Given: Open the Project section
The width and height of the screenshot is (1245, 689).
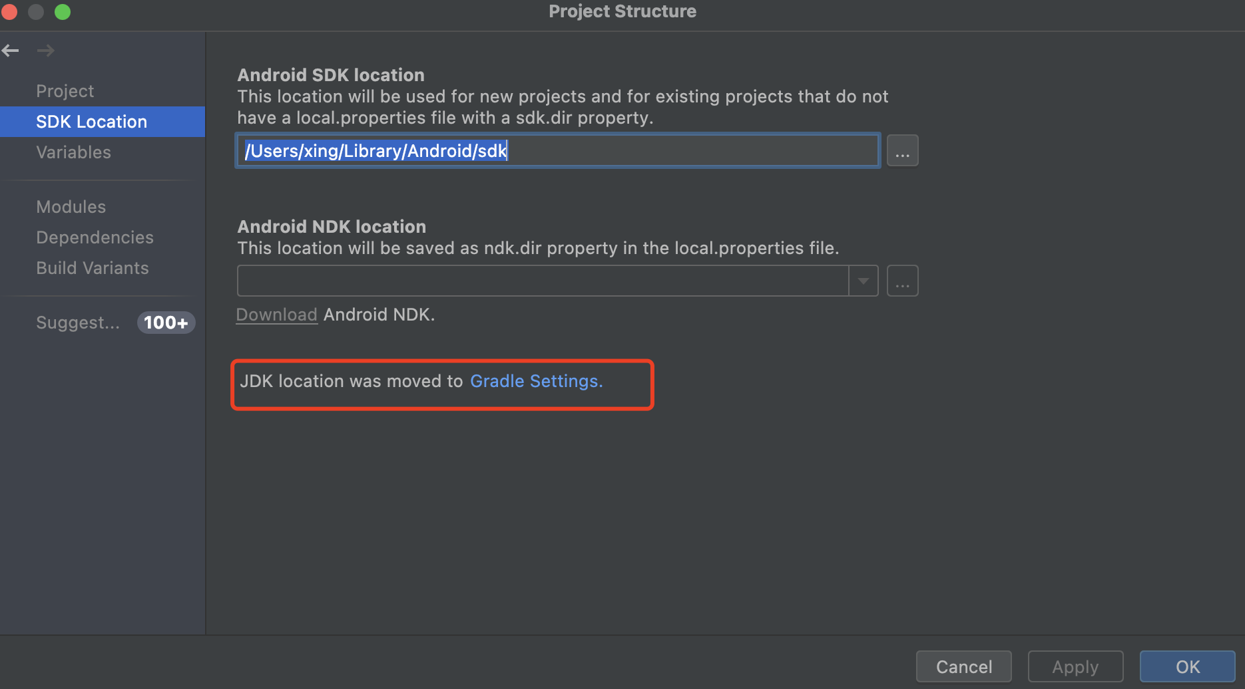Looking at the screenshot, I should [x=65, y=91].
